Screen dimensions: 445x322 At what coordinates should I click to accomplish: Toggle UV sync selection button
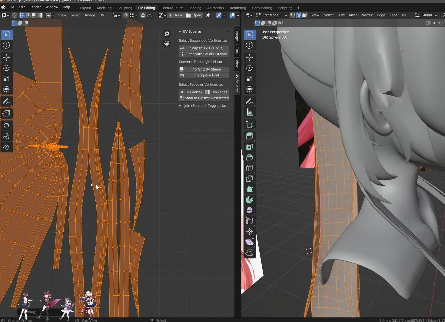[x=14, y=15]
